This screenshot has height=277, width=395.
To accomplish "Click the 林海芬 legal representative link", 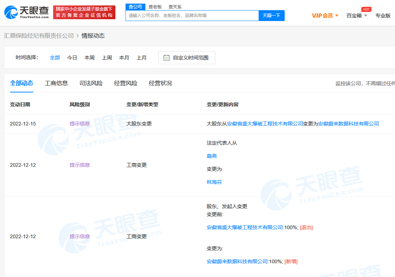I will [x=214, y=182].
